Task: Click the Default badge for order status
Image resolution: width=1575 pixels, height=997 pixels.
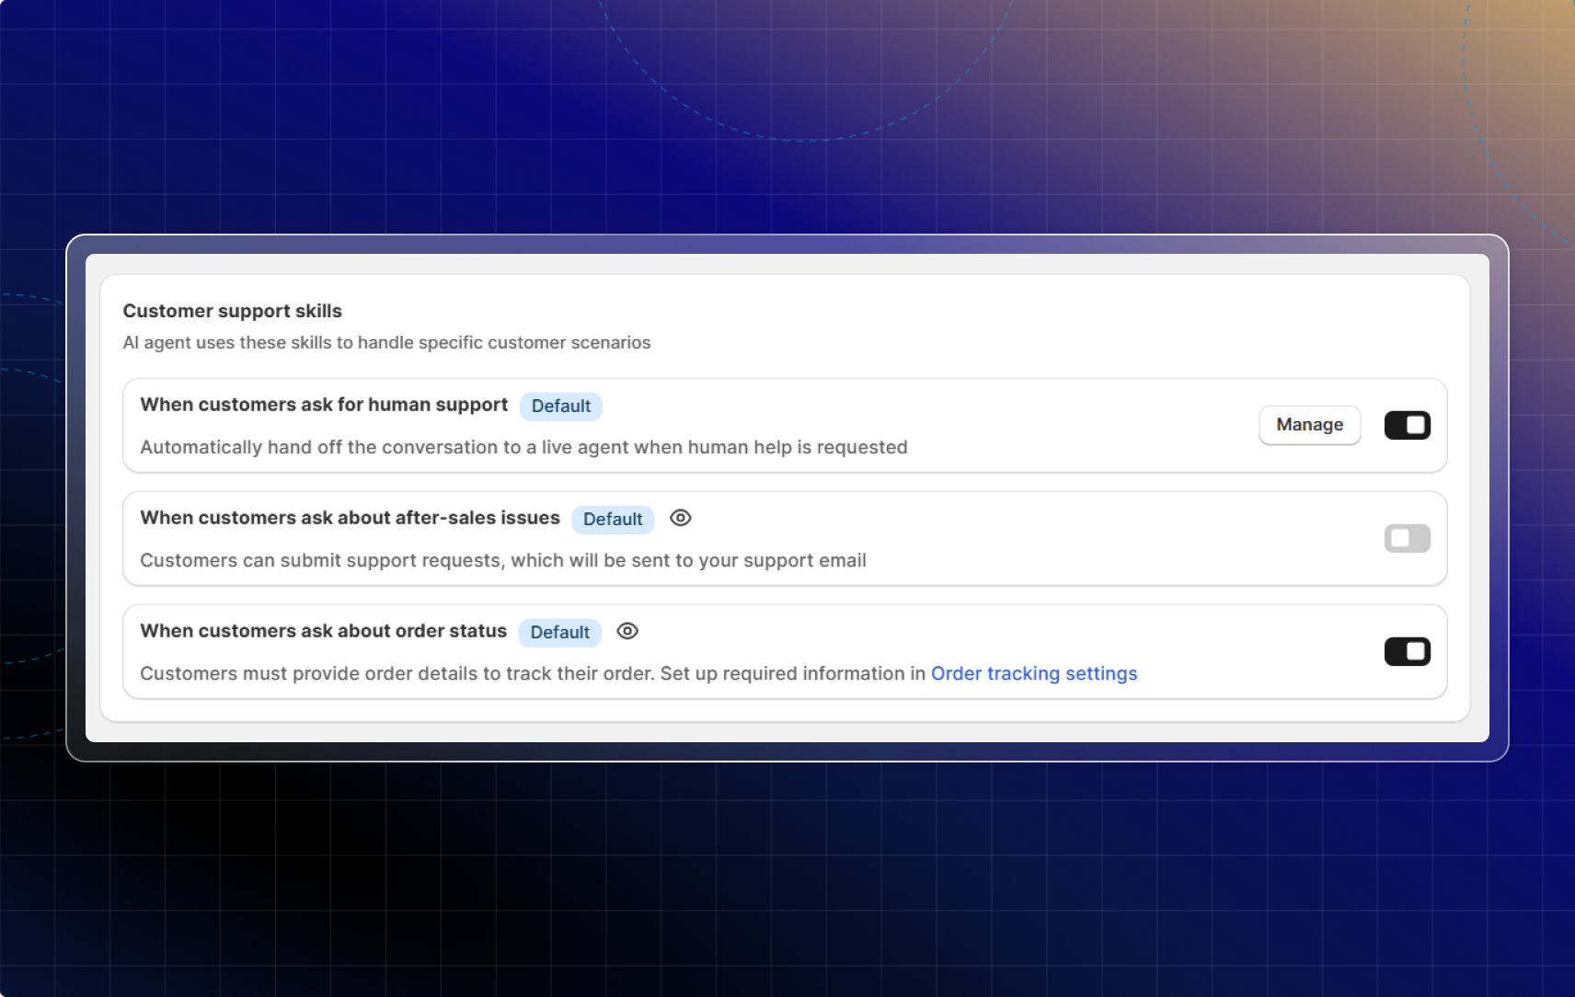Action: coord(559,633)
